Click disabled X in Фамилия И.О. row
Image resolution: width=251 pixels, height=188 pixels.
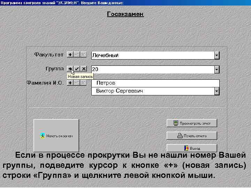pyautogui.click(x=83, y=83)
